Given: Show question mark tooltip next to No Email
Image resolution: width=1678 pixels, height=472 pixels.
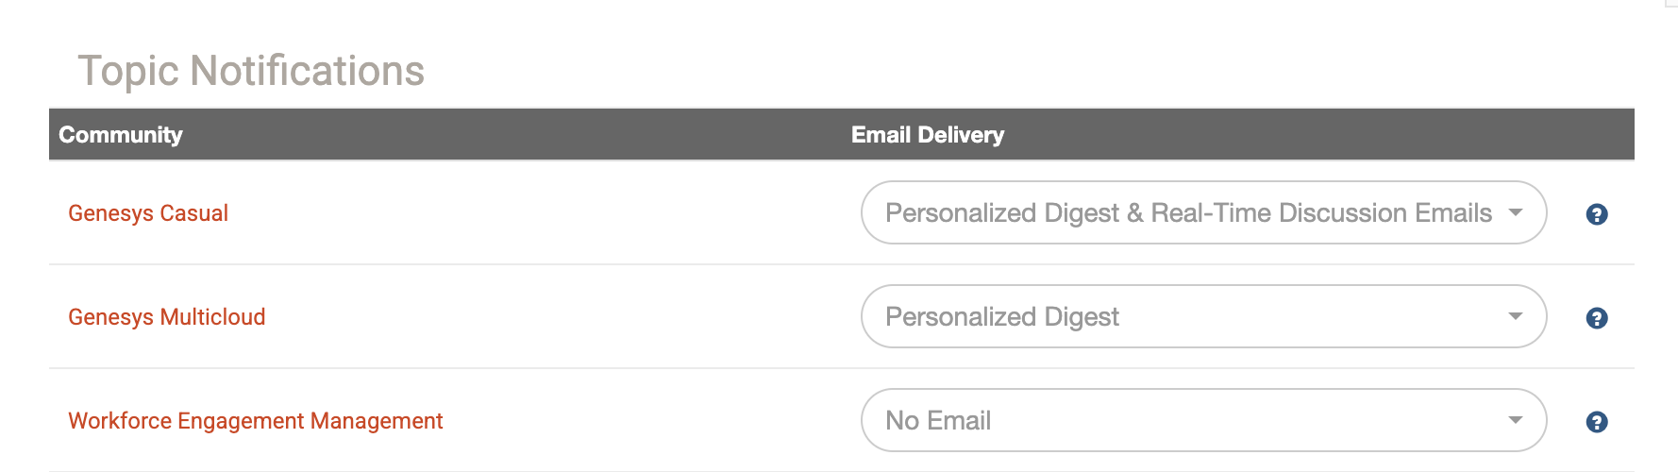Looking at the screenshot, I should 1596,422.
